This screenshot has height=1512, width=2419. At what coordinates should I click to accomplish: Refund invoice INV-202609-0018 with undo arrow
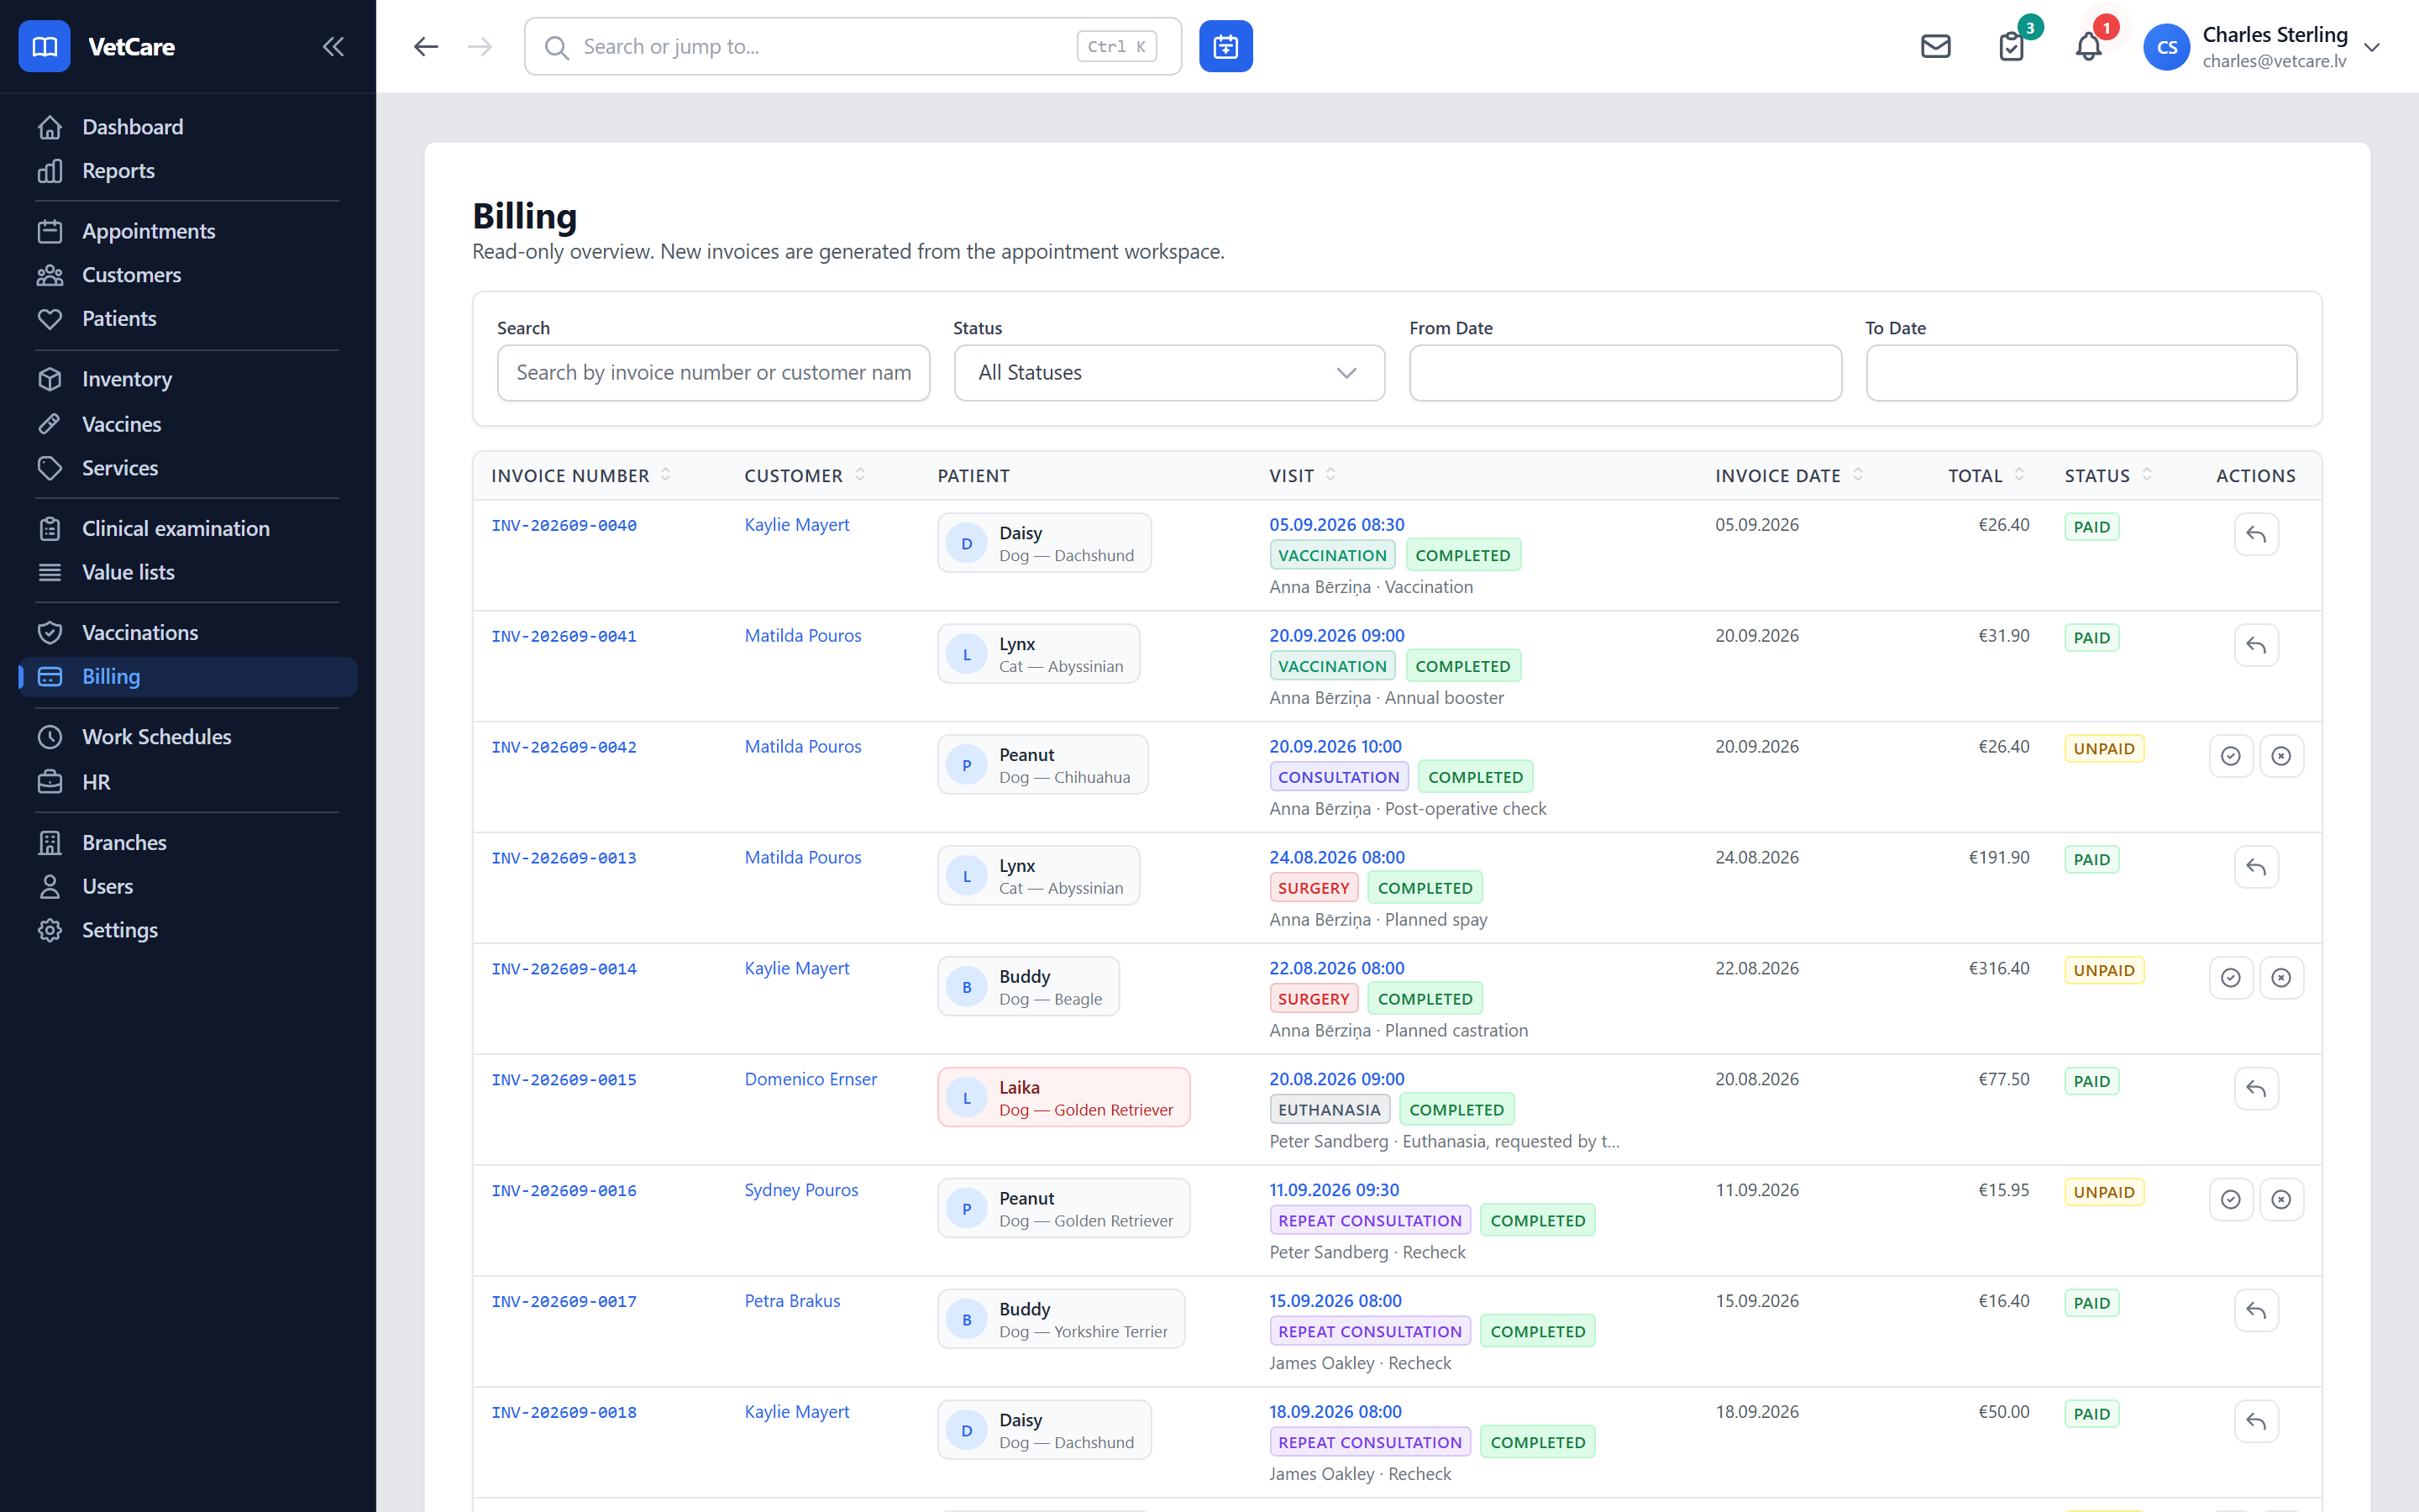coord(2256,1422)
